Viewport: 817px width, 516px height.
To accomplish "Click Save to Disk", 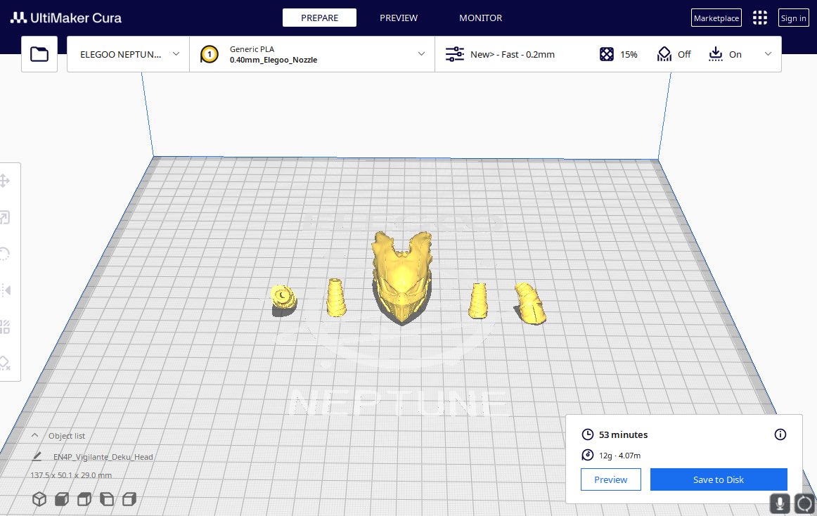I will 719,479.
